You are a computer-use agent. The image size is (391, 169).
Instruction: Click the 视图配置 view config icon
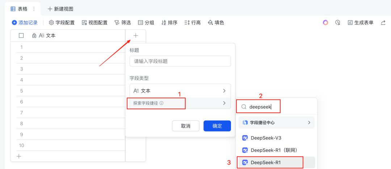point(84,23)
